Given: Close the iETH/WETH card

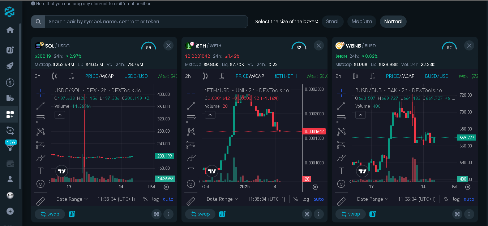Looking at the screenshot, I should (318, 45).
